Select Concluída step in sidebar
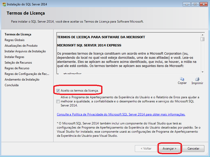210x157 pixels. click(x=12, y=85)
